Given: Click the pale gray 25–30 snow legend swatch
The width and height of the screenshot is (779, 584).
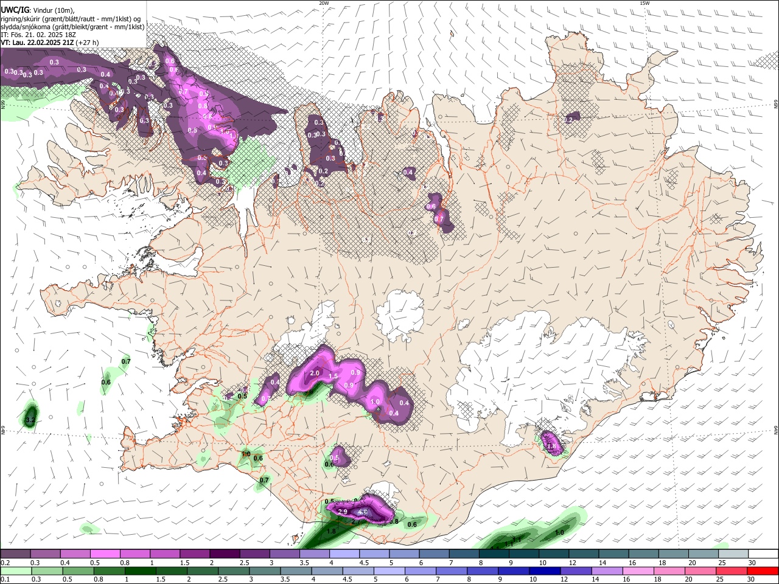Looking at the screenshot, I should pos(735,554).
